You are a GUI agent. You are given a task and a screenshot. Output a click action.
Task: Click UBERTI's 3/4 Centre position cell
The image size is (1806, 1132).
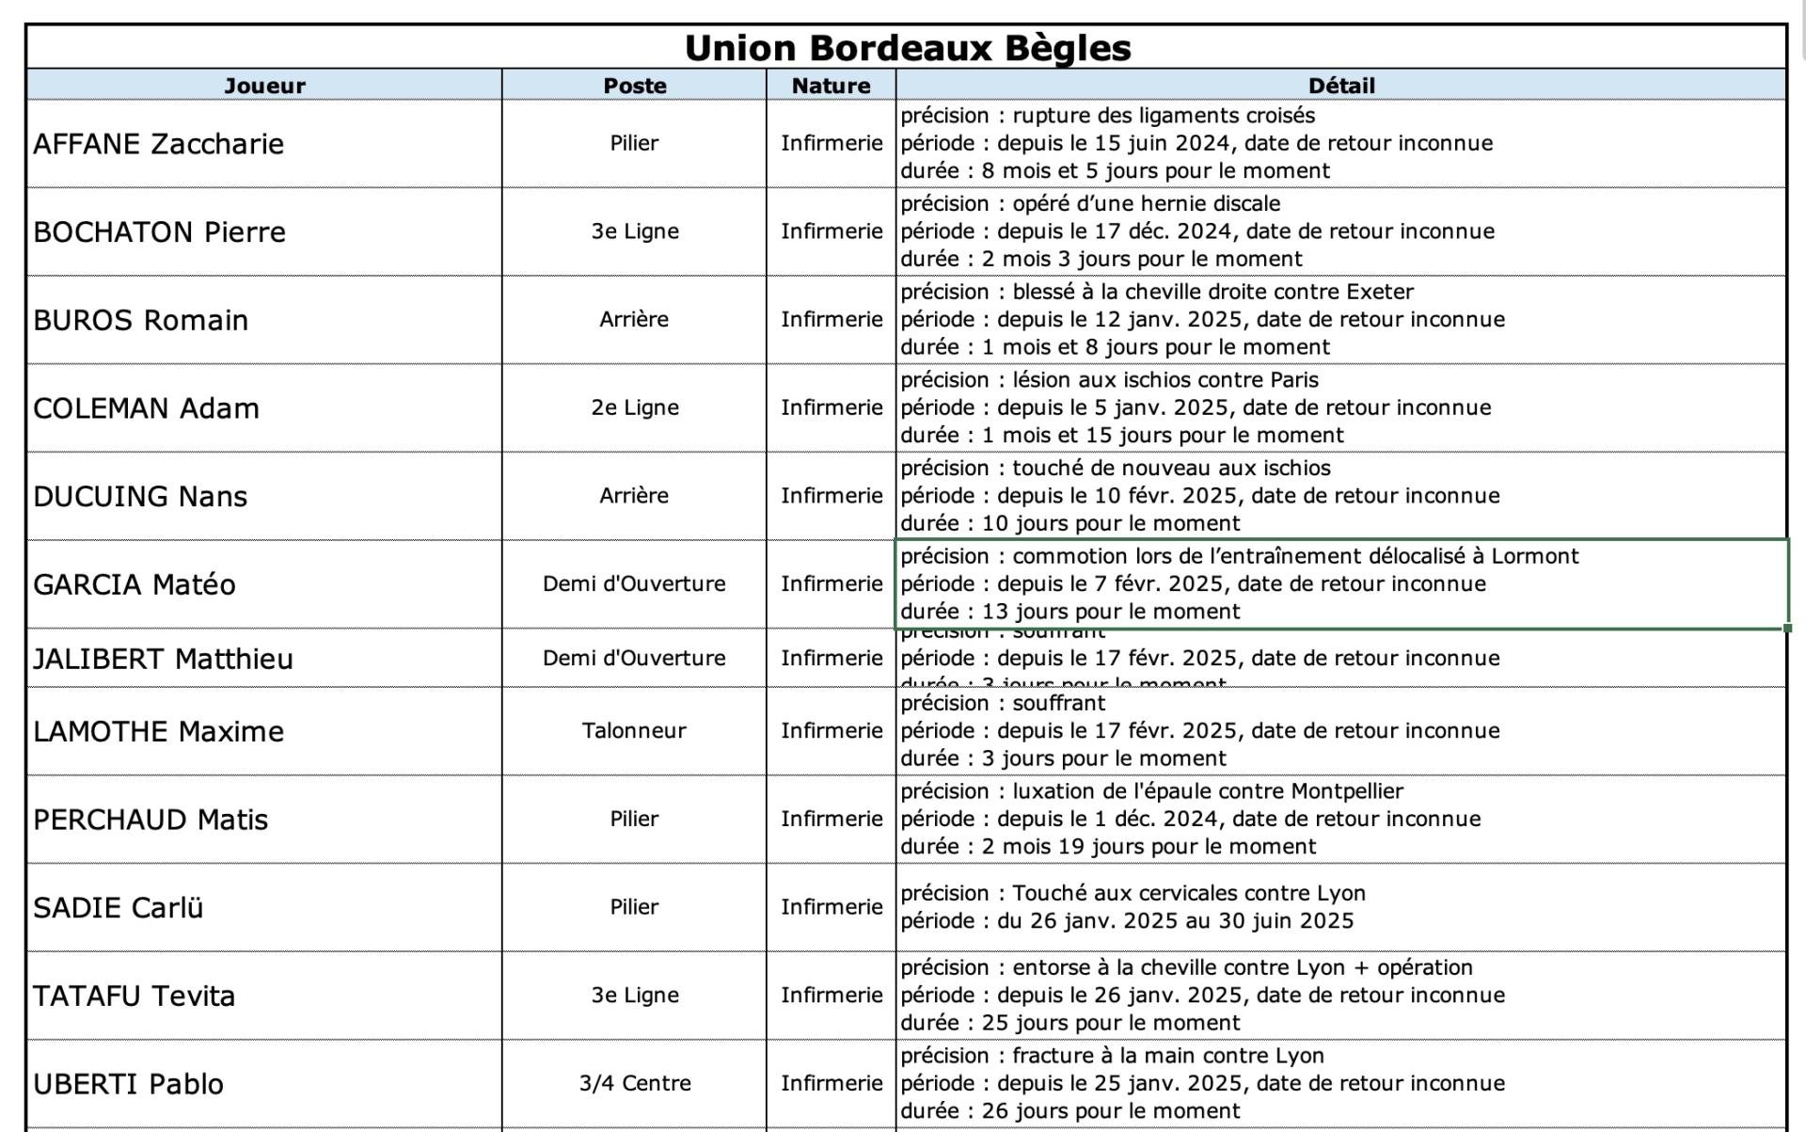coord(634,1084)
